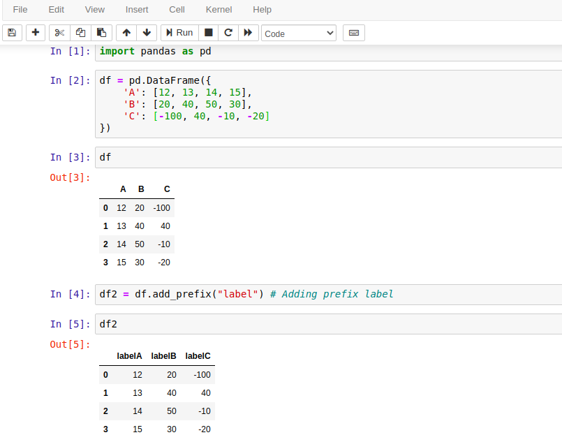Click the In [5]: prompt label
562x435 pixels.
point(71,324)
